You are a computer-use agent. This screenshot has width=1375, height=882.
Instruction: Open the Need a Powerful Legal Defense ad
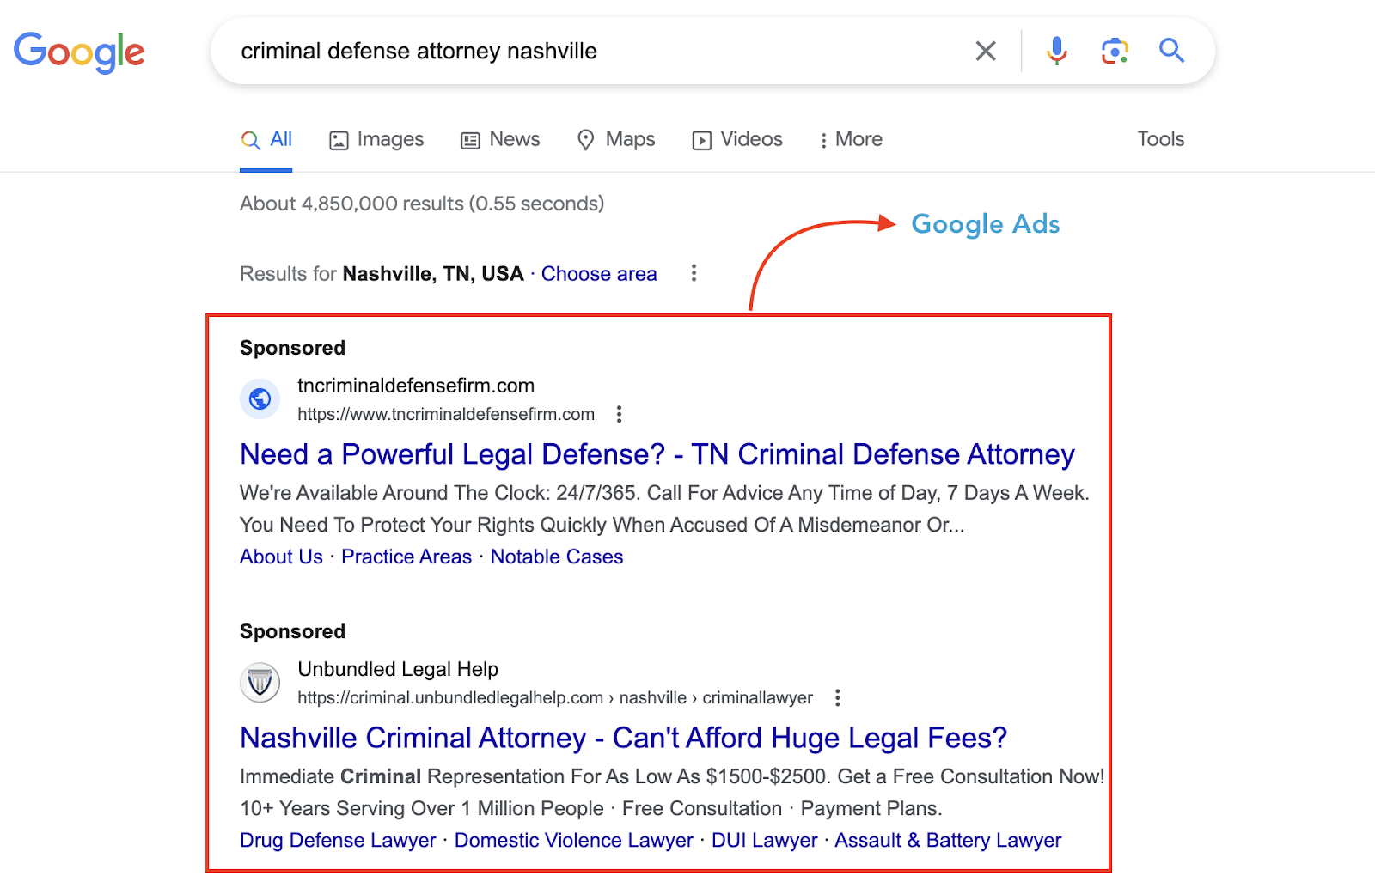point(657,454)
